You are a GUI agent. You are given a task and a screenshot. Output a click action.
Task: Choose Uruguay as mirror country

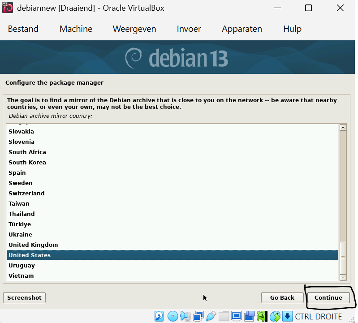173,266
